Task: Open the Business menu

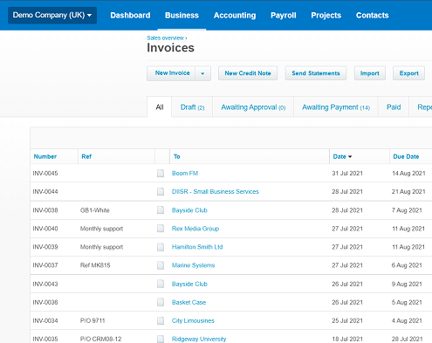Action: point(182,15)
